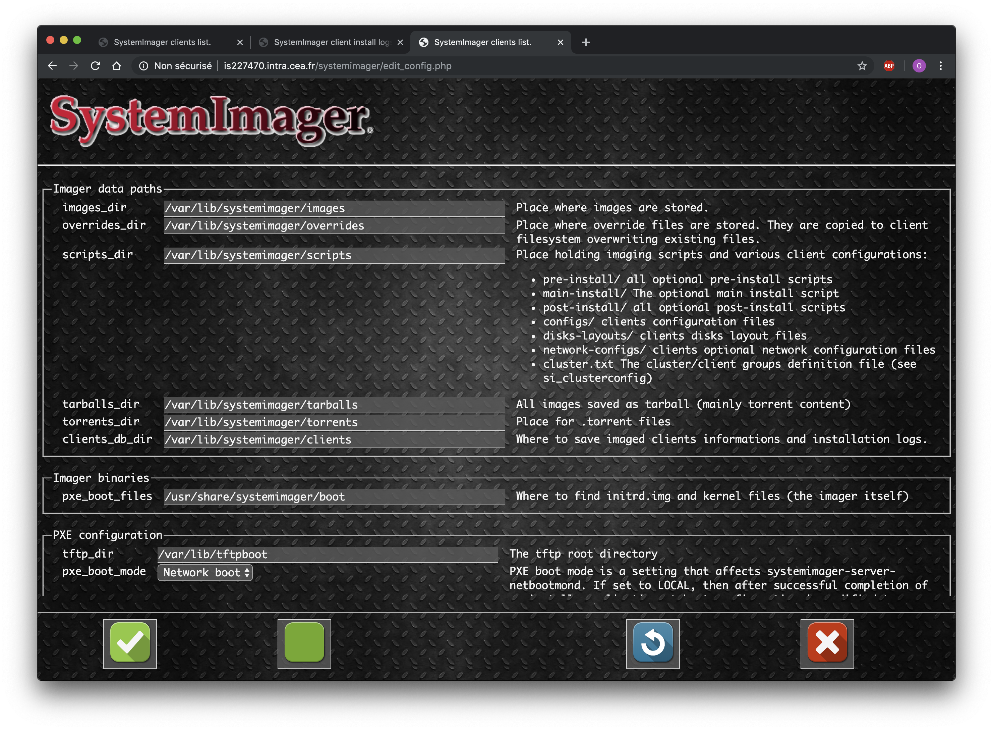
Task: Click the 'tarballs_dir' label
Action: [x=101, y=404]
